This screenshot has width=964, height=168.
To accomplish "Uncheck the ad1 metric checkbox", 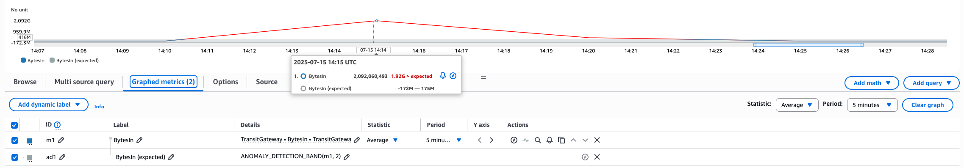I will (x=15, y=157).
